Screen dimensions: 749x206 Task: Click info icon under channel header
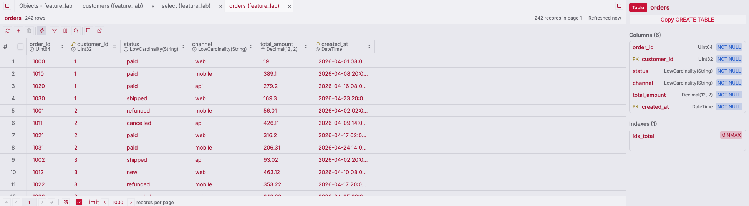194,49
